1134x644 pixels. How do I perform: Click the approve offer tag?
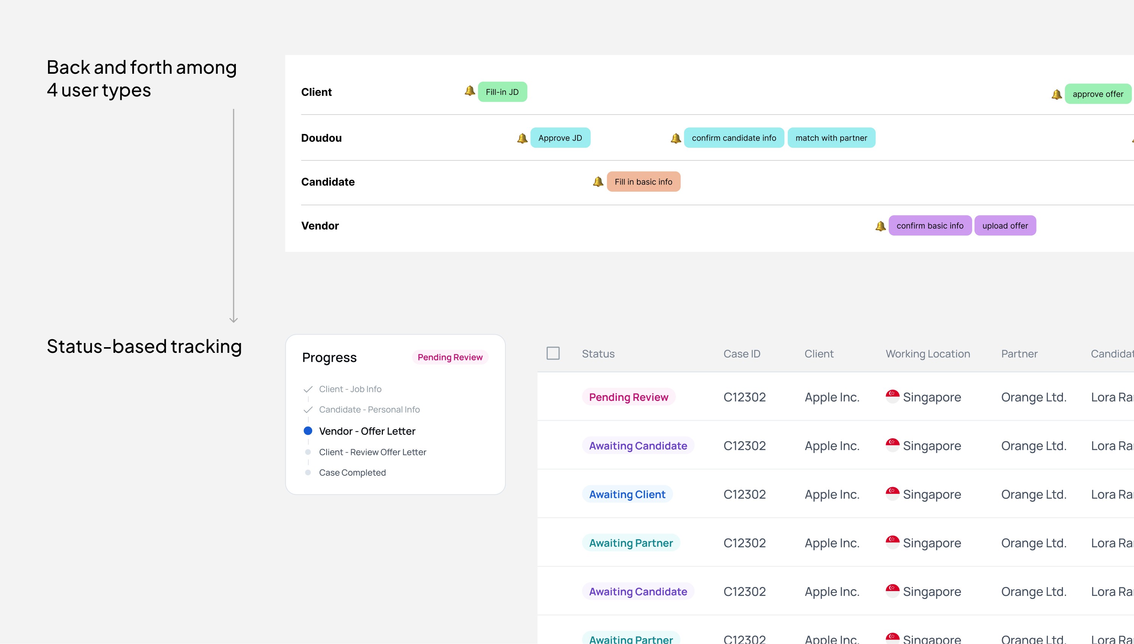pyautogui.click(x=1098, y=94)
